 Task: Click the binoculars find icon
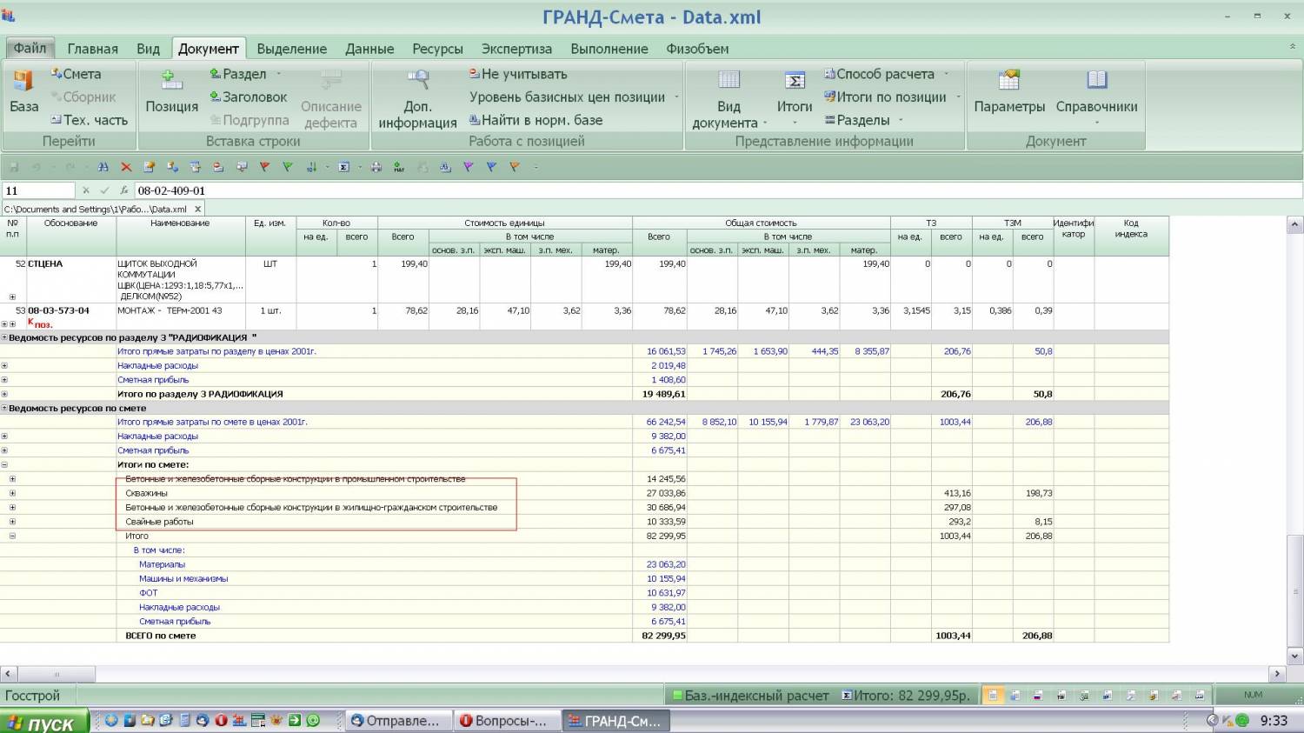click(x=103, y=167)
